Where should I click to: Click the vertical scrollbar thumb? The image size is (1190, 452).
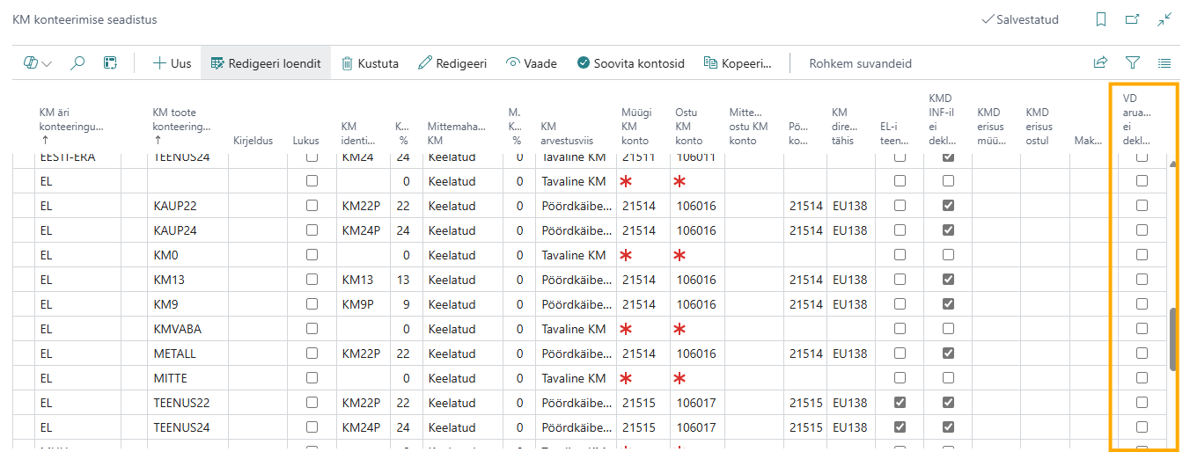coord(1172,339)
